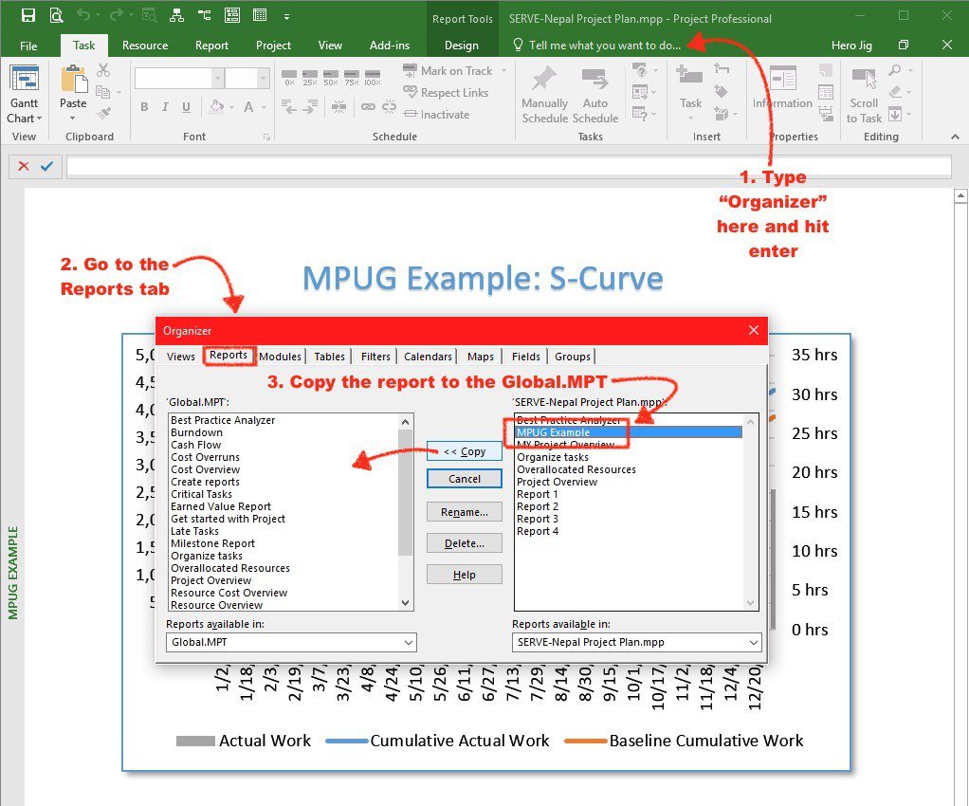The width and height of the screenshot is (969, 806).
Task: Click Inactivate in Schedule group
Action: tap(436, 115)
